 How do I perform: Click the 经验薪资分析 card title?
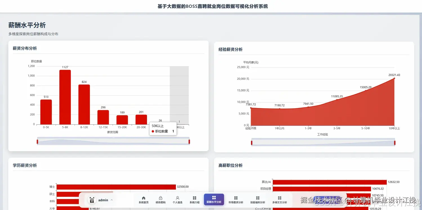point(230,50)
